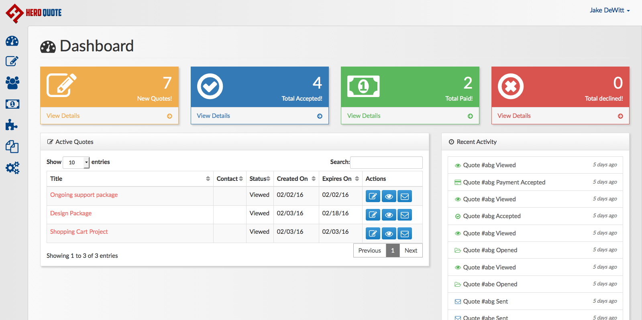The image size is (642, 320).
Task: Click the New Quotes pencil icon on orange card
Action: click(x=61, y=85)
